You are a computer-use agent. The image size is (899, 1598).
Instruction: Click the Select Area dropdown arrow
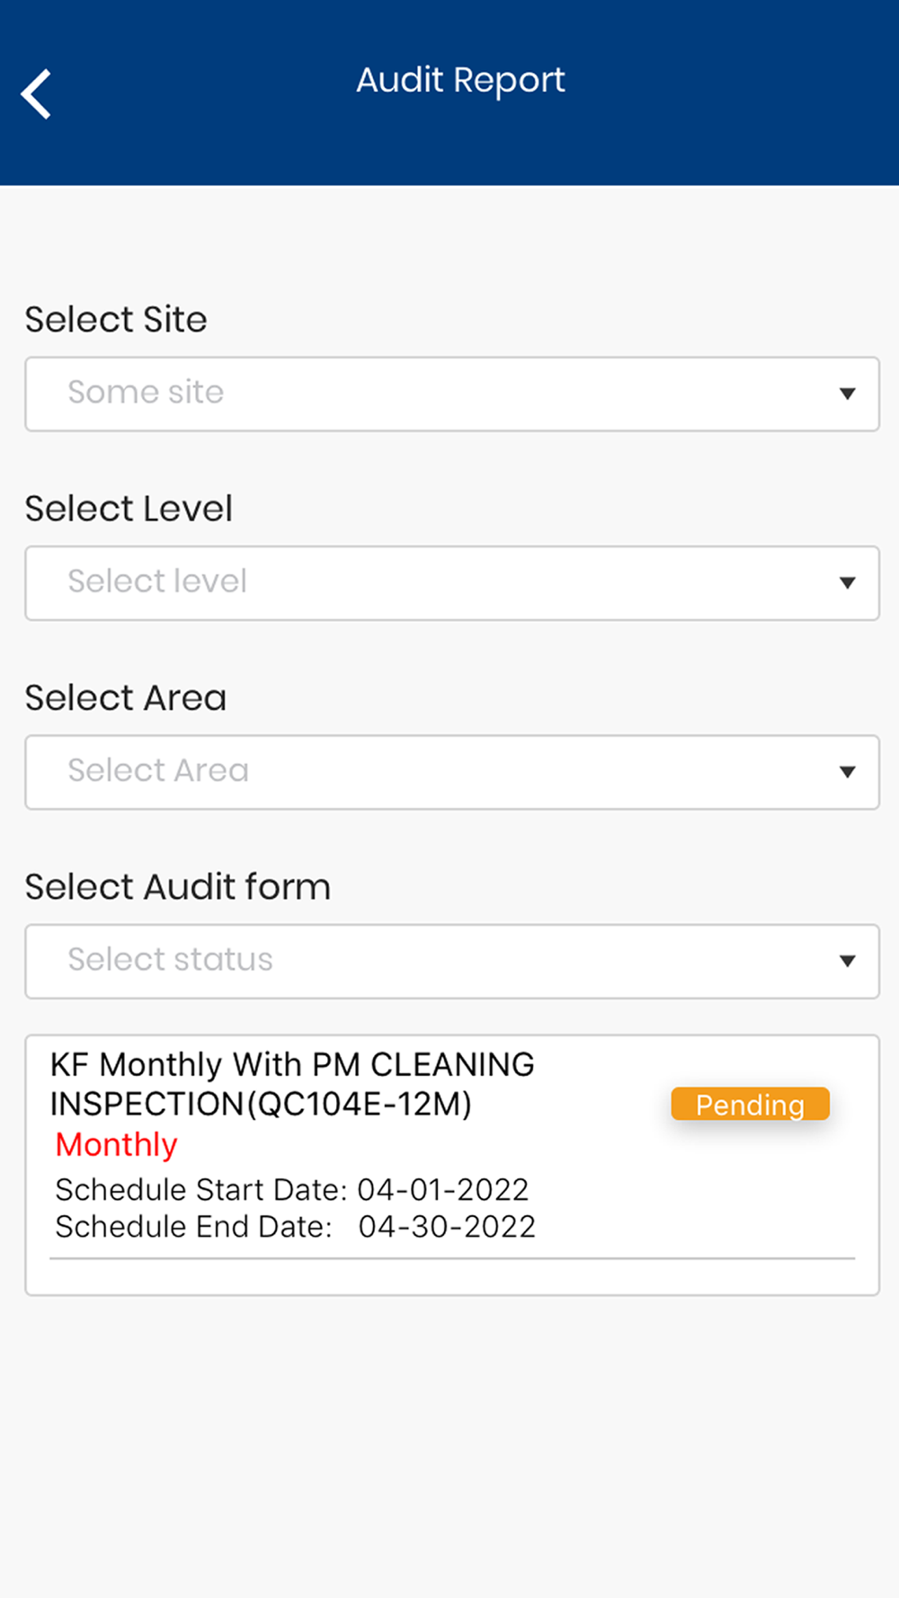point(847,772)
